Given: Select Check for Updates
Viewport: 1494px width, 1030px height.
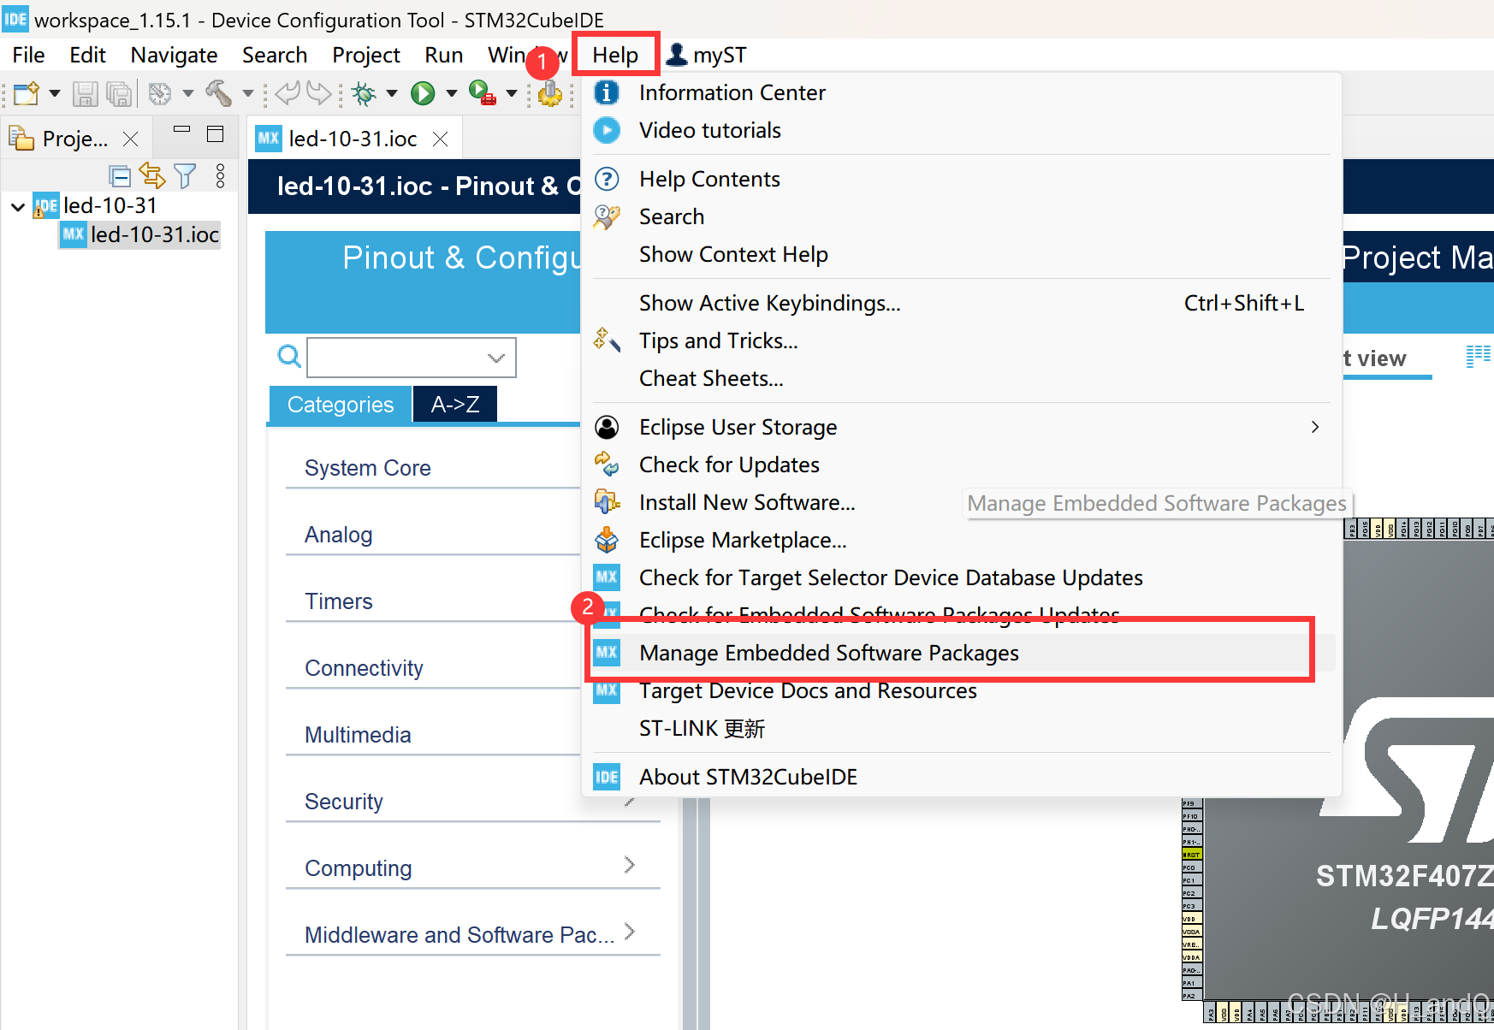Looking at the screenshot, I should tap(961, 465).
